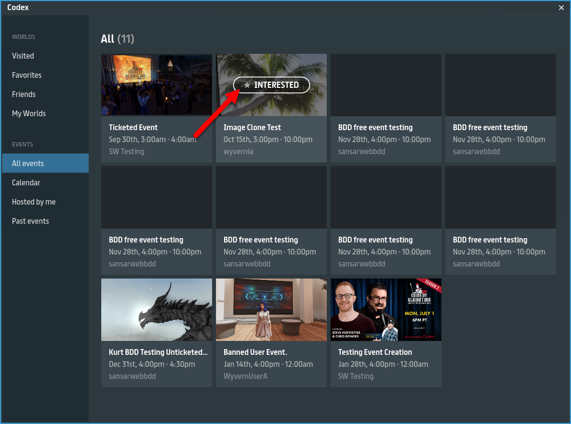571x424 pixels.
Task: Open the Image Clone Test event title
Action: (252, 127)
